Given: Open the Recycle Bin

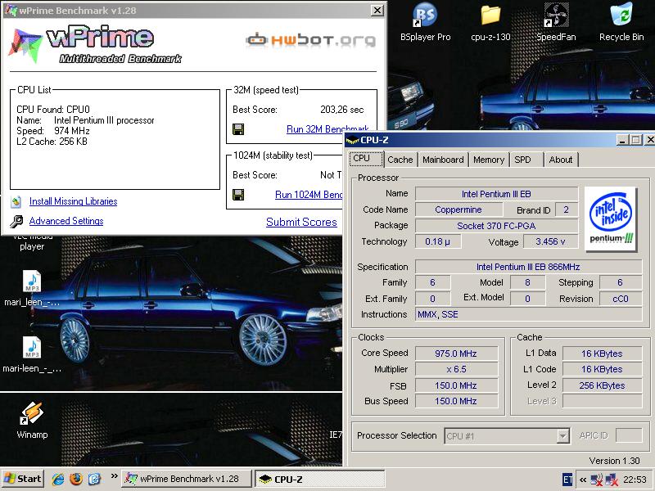Looking at the screenshot, I should (x=621, y=22).
